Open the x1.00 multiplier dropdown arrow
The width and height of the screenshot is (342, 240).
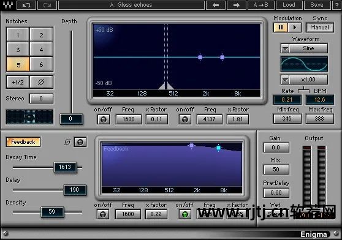pyautogui.click(x=285, y=80)
